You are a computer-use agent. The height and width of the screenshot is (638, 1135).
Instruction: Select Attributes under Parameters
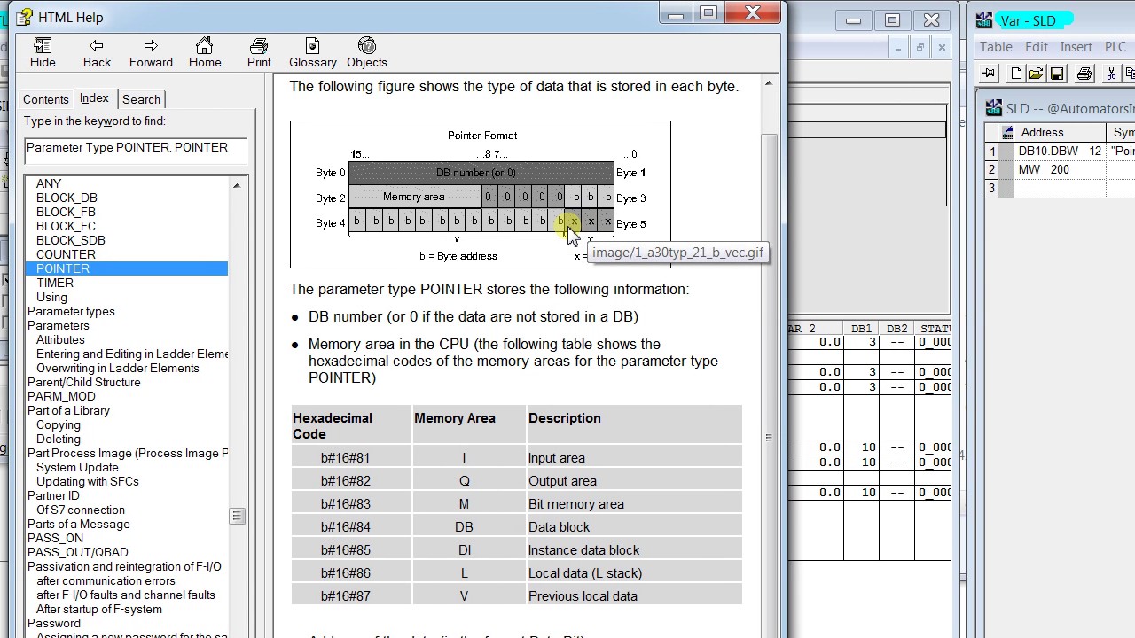[60, 339]
